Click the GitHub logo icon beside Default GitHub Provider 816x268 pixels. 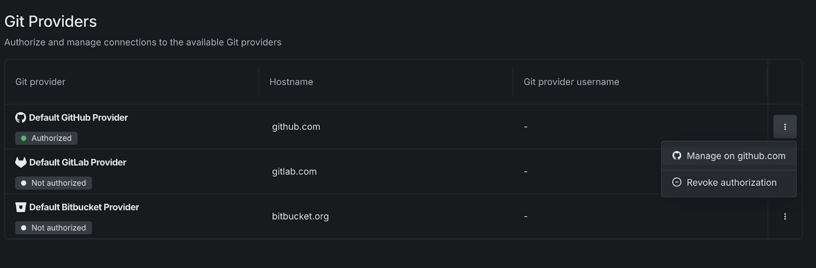point(21,118)
